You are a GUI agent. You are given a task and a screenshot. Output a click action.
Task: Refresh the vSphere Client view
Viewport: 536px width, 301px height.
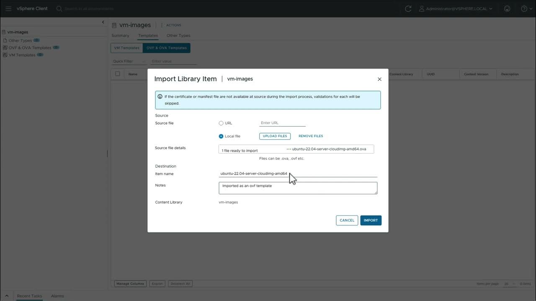coord(408,8)
